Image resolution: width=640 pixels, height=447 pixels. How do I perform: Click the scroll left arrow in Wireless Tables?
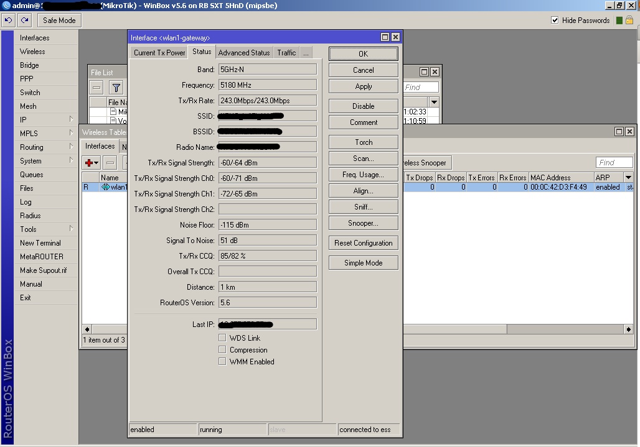87,329
